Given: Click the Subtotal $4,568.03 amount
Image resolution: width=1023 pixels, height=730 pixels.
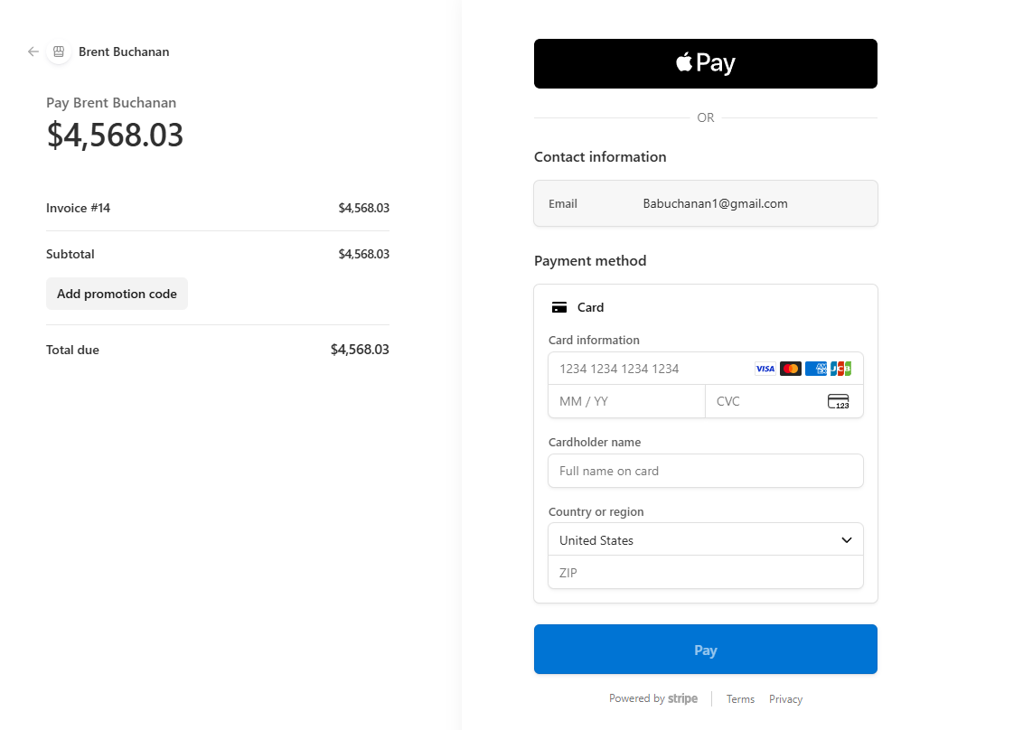Looking at the screenshot, I should pos(364,255).
